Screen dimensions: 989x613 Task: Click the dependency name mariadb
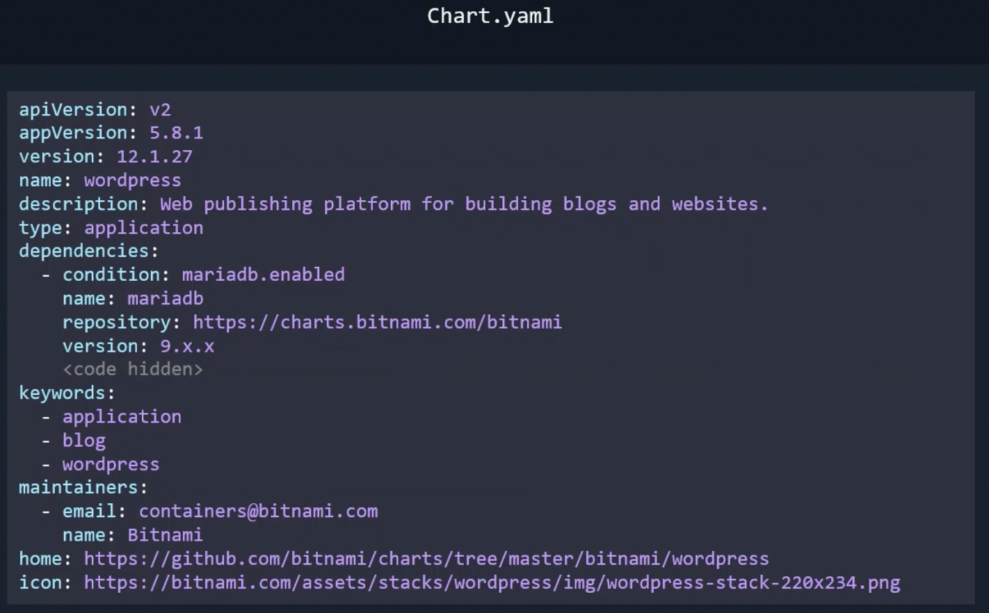[165, 298]
